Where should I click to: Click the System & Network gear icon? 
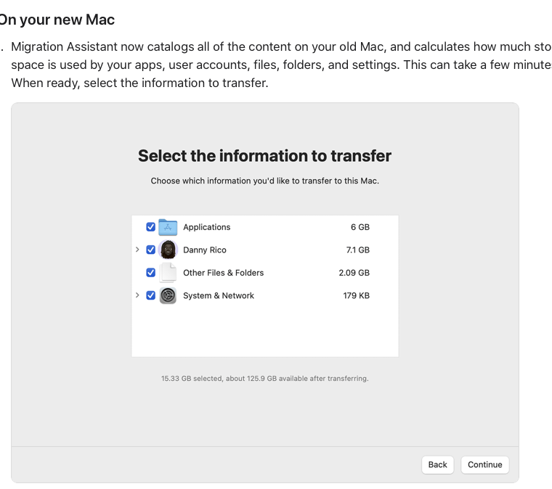(168, 295)
